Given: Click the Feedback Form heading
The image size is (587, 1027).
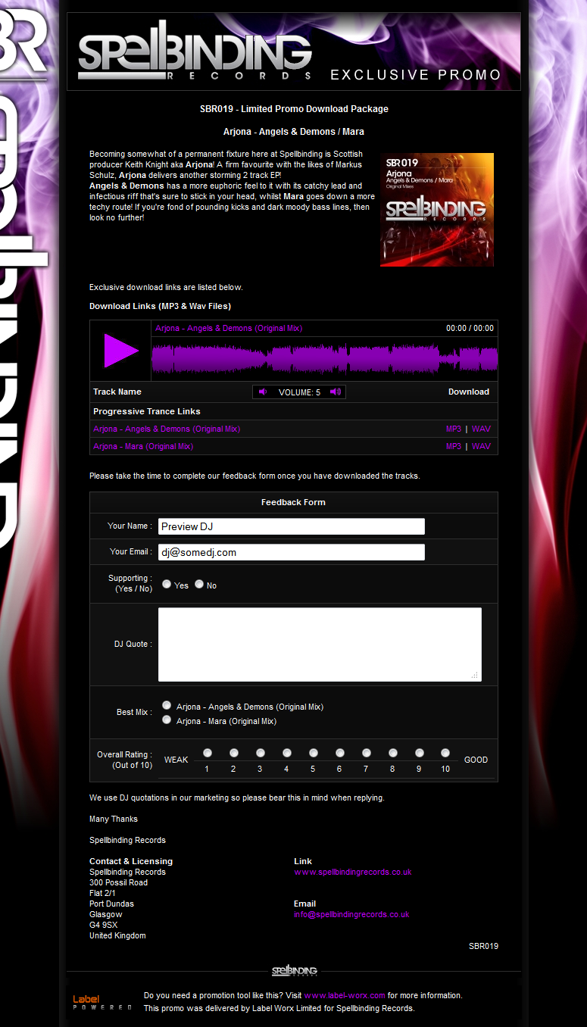Looking at the screenshot, I should [293, 502].
